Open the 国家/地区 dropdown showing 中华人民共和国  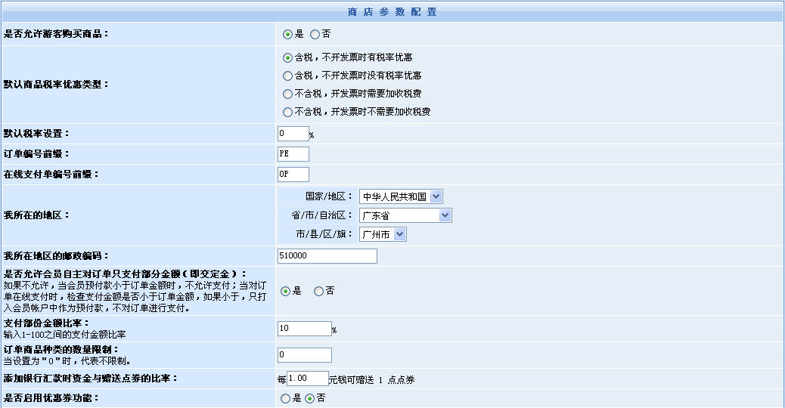(x=400, y=196)
